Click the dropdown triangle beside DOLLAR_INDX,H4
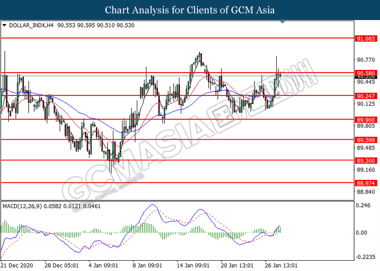The width and height of the screenshot is (380, 271). pyautogui.click(x=4, y=25)
